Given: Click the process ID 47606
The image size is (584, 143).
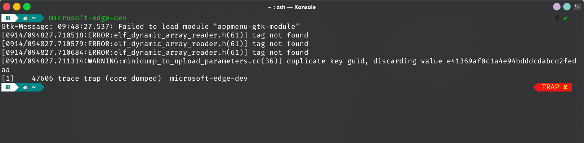Looking at the screenshot, I should coord(43,79).
